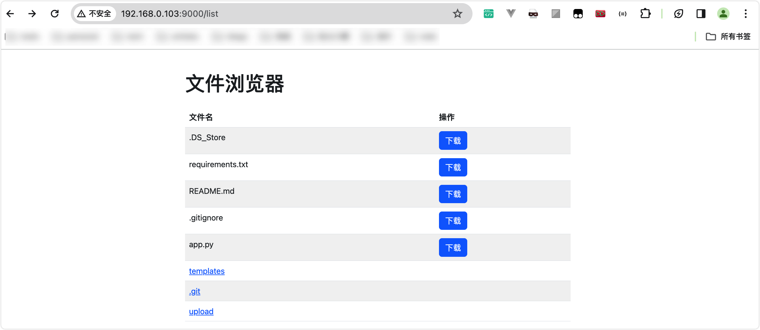The height and width of the screenshot is (330, 760).
Task: Open the video speed controller extension
Action: pos(600,14)
